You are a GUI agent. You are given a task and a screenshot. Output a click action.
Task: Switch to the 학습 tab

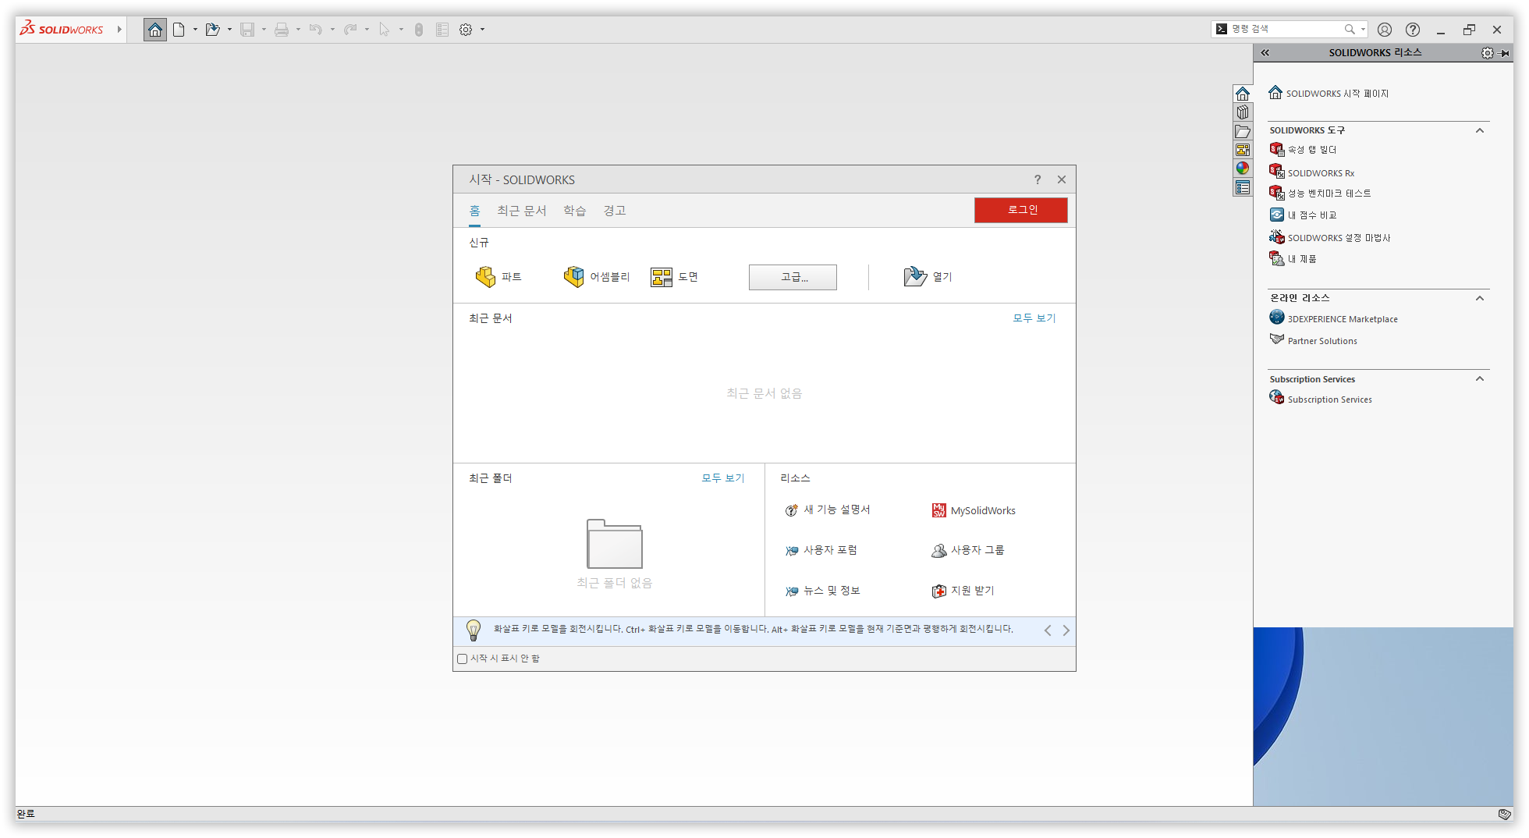click(x=575, y=211)
